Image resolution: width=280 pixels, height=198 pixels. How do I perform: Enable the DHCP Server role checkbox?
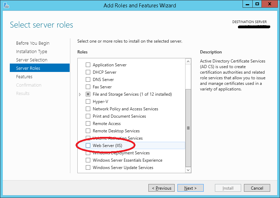88,72
